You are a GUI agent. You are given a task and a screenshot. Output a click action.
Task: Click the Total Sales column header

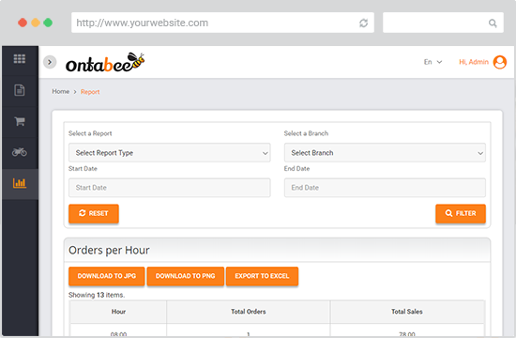click(407, 312)
